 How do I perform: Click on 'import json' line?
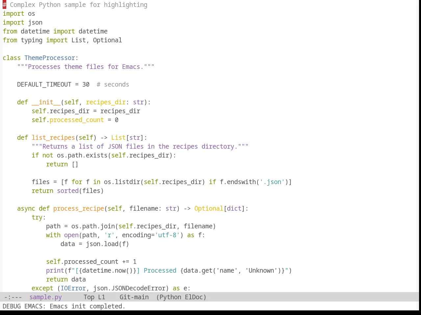click(22, 23)
